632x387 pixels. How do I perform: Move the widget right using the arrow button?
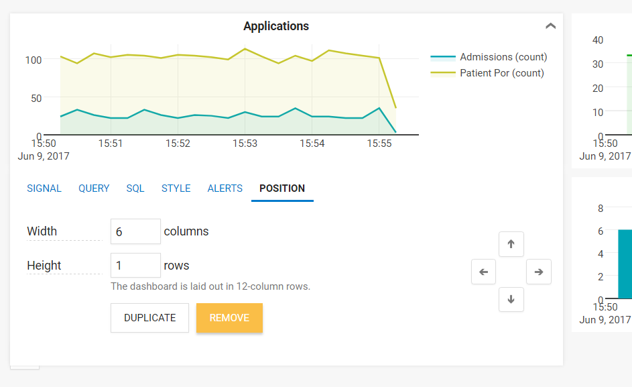coord(538,272)
